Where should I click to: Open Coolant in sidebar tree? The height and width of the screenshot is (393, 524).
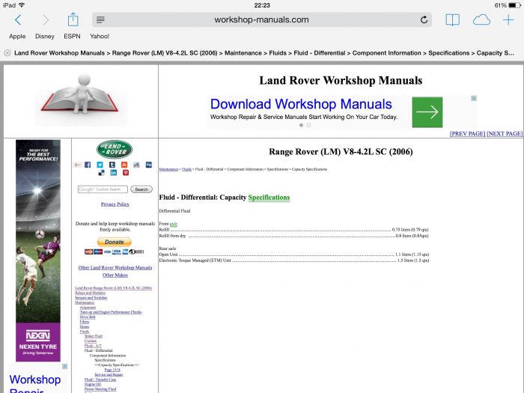[91, 341]
